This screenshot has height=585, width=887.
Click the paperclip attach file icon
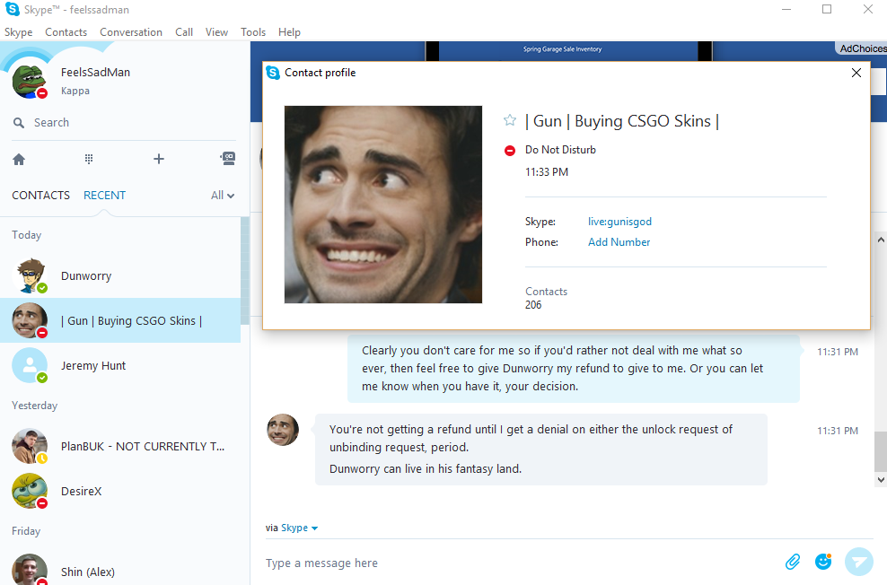pyautogui.click(x=793, y=562)
